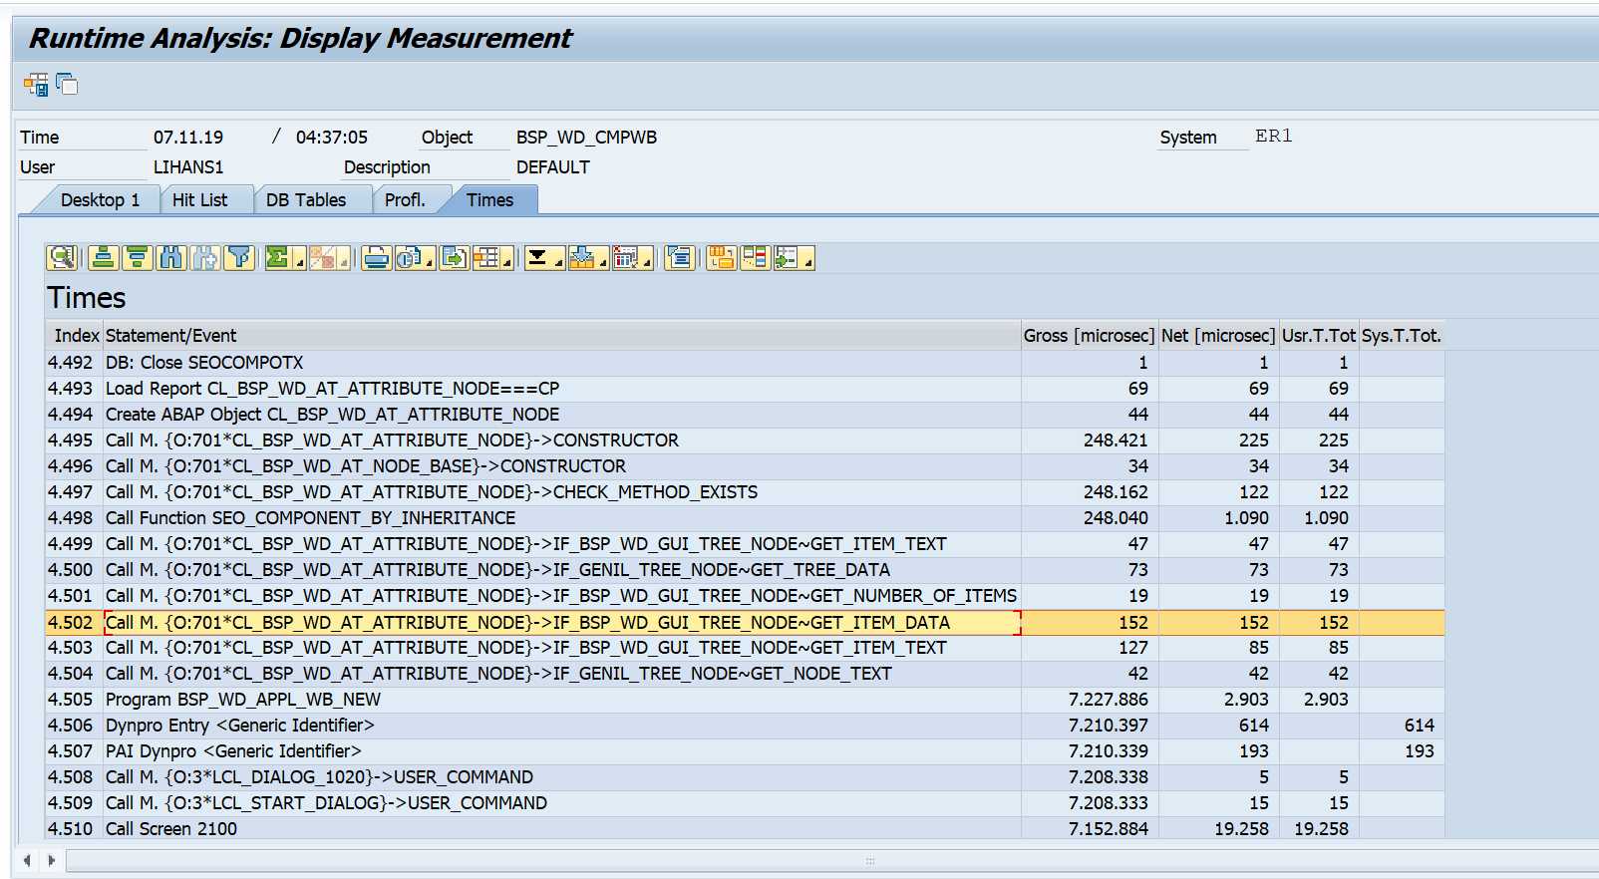Screen dimensions: 1599x879
Task: Click the time value 04:37:05
Action: pyautogui.click(x=332, y=138)
